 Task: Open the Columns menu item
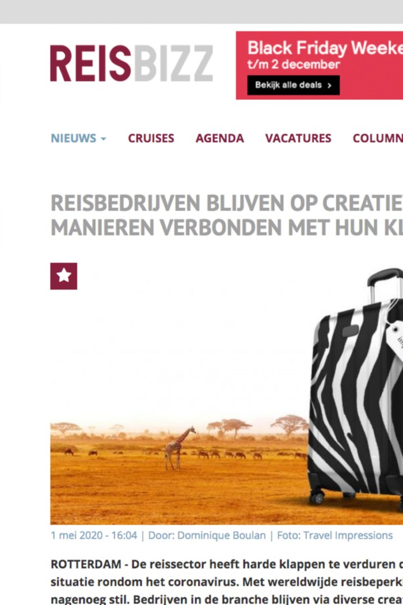(378, 138)
